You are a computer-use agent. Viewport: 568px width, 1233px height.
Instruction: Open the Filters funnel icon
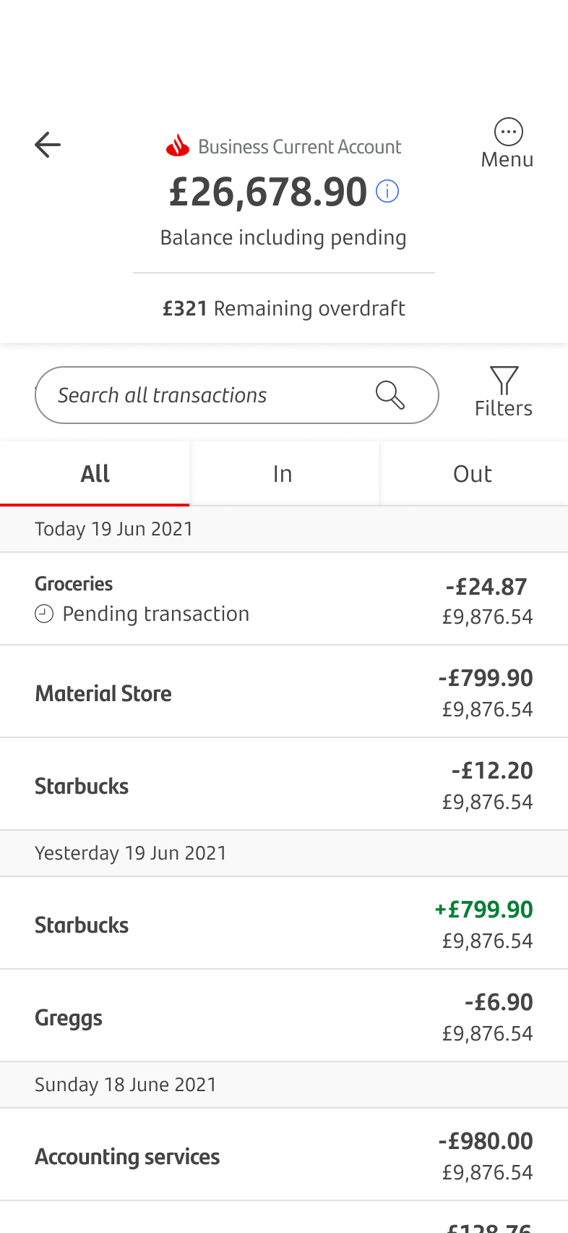pos(504,381)
